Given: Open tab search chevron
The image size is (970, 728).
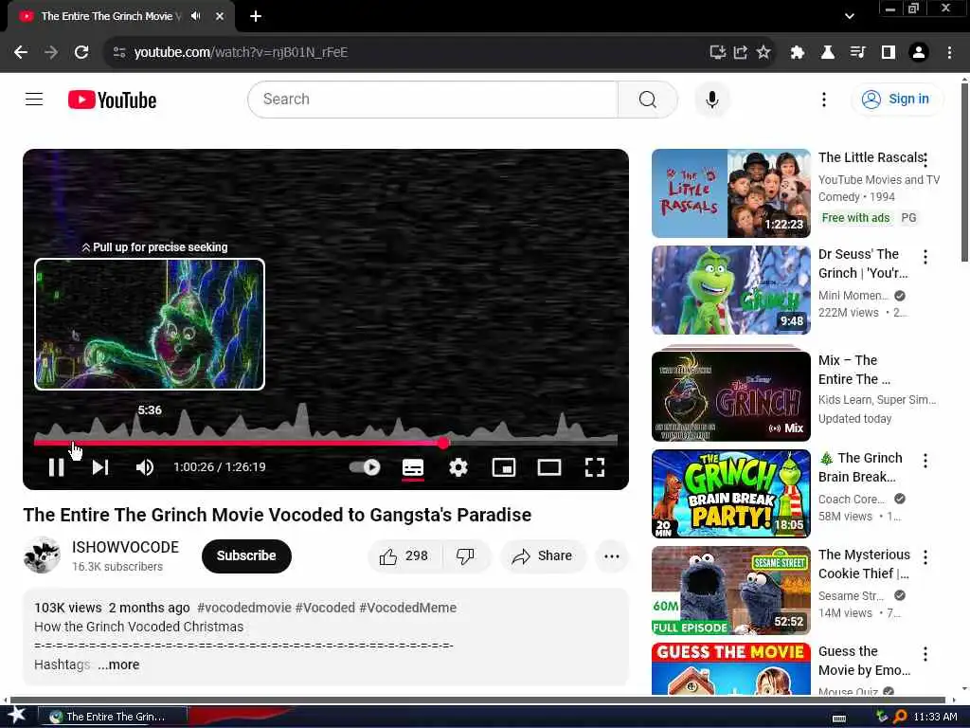Looking at the screenshot, I should [849, 16].
